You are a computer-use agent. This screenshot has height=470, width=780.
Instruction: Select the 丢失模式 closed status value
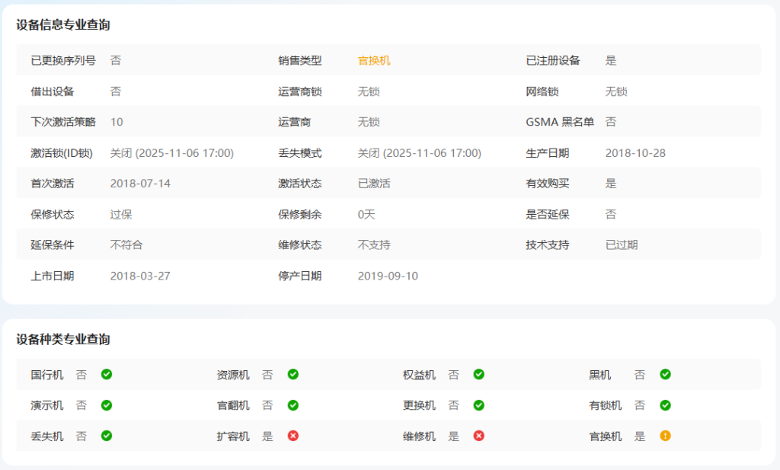point(419,153)
